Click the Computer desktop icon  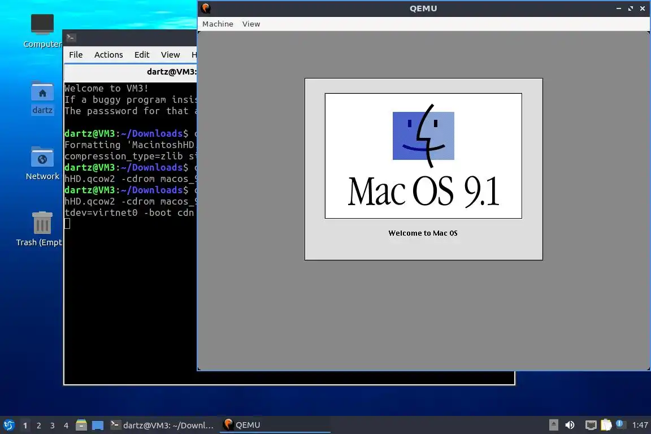pos(42,31)
